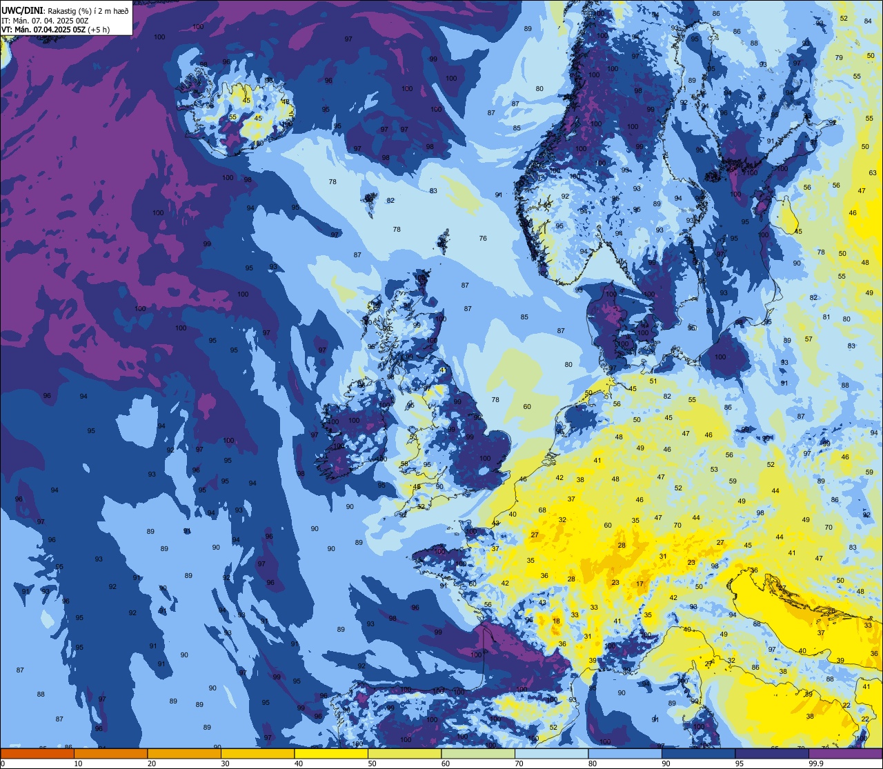Click the humidity value '79' in the northeast
This screenshot has height=769, width=883.
tap(839, 58)
